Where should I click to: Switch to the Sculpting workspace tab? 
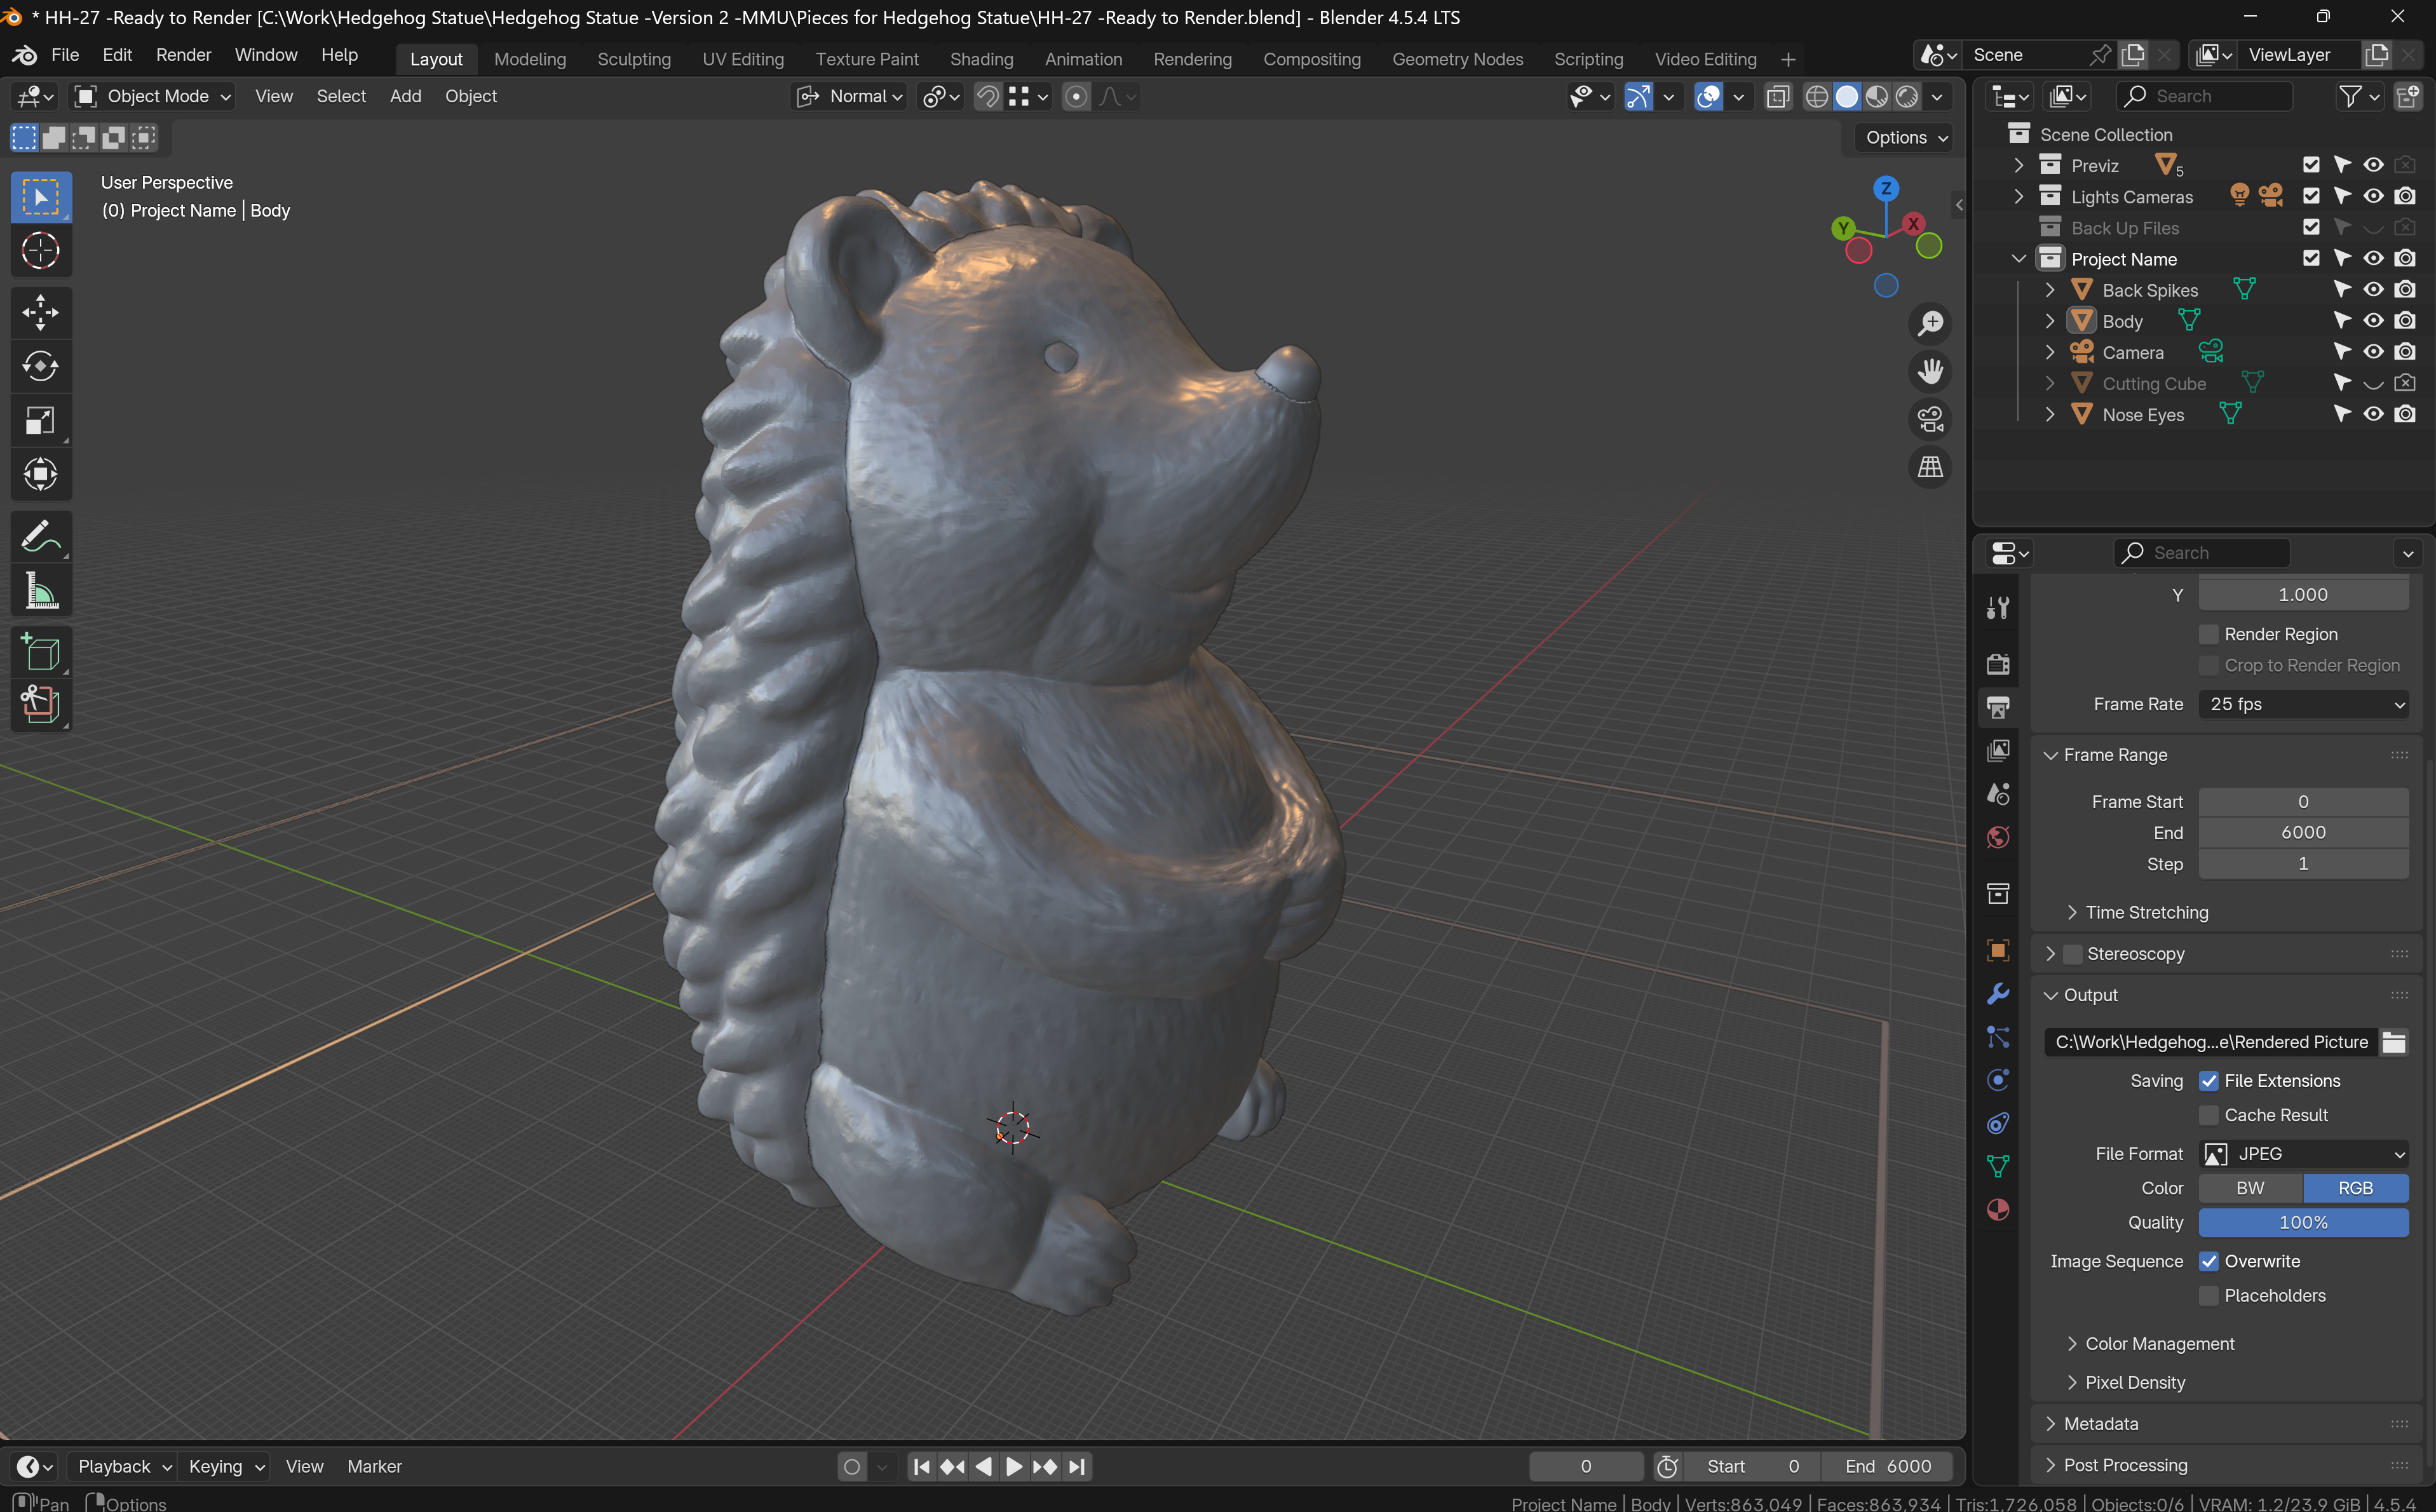634,59
